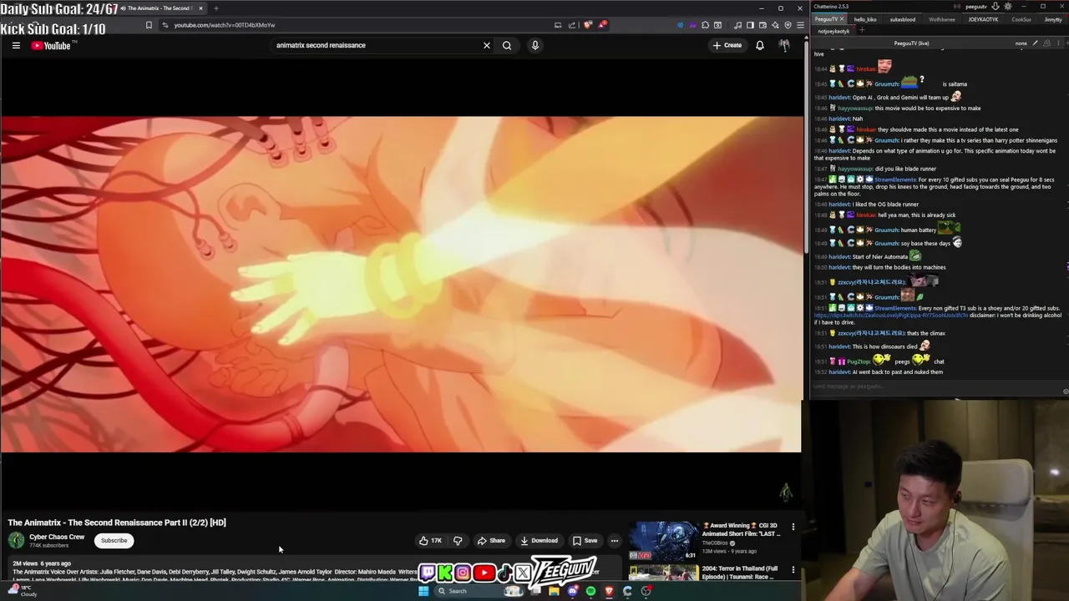Image resolution: width=1069 pixels, height=601 pixels.
Task: Open the Brave extensions puzzle icon
Action: [x=705, y=25]
